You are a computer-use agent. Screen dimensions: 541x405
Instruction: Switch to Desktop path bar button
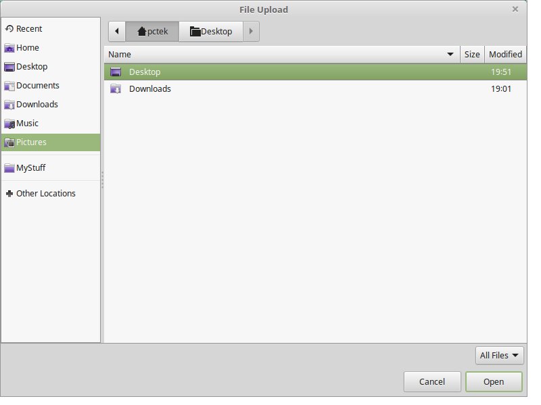coord(210,31)
